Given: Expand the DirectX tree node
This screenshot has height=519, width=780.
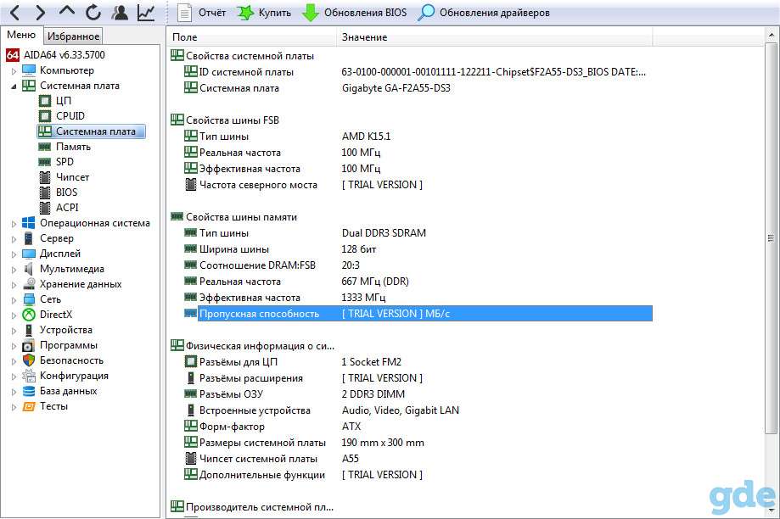Looking at the screenshot, I should [14, 315].
